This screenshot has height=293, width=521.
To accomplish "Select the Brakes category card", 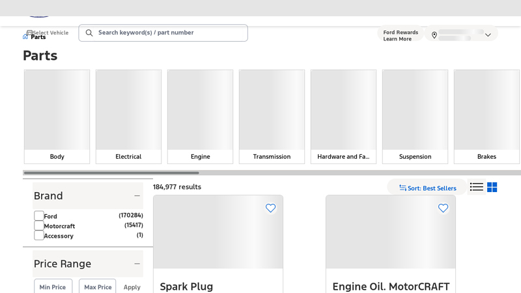I will tap(486, 117).
